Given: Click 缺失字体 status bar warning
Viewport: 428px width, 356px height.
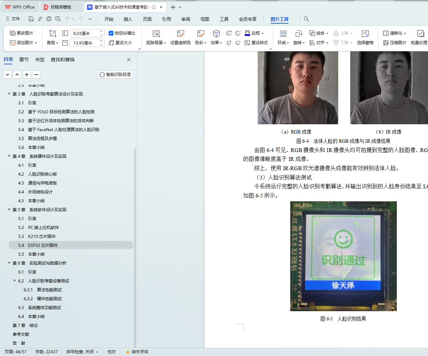Looking at the screenshot, I should pos(137,352).
